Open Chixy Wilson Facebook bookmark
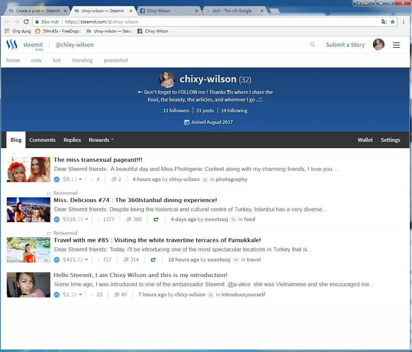Image resolution: width=412 pixels, height=352 pixels. [x=153, y=31]
